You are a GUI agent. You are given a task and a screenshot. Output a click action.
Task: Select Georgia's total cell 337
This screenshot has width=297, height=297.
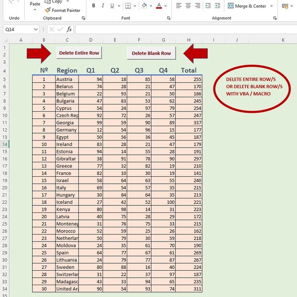coord(189,123)
